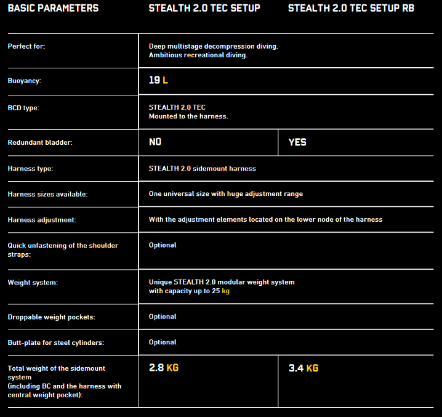Click the YES redundant bladder value
The image size is (442, 417).
pyautogui.click(x=297, y=142)
